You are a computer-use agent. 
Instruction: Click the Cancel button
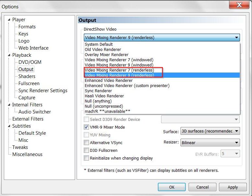[202, 187]
